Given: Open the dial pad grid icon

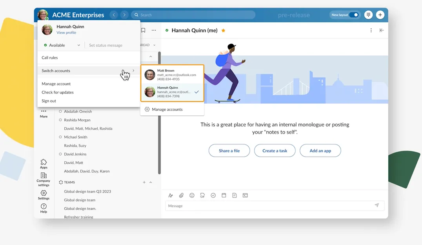Looking at the screenshot, I should (x=368, y=15).
